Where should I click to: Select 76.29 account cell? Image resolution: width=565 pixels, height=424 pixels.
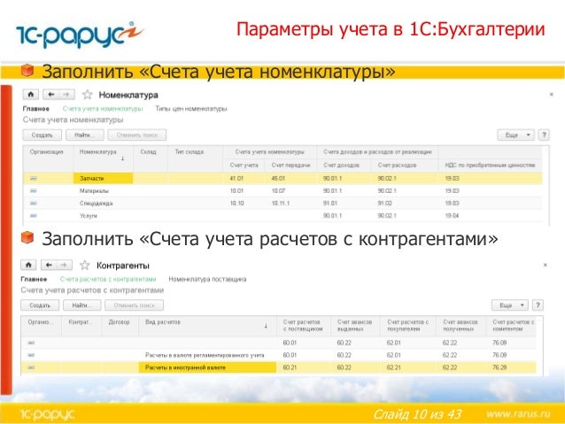512,367
